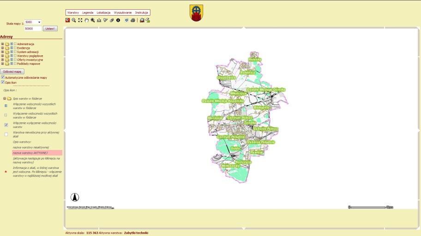
Task: Click the empty checkbox beside Ewidencja
Action: point(15,48)
